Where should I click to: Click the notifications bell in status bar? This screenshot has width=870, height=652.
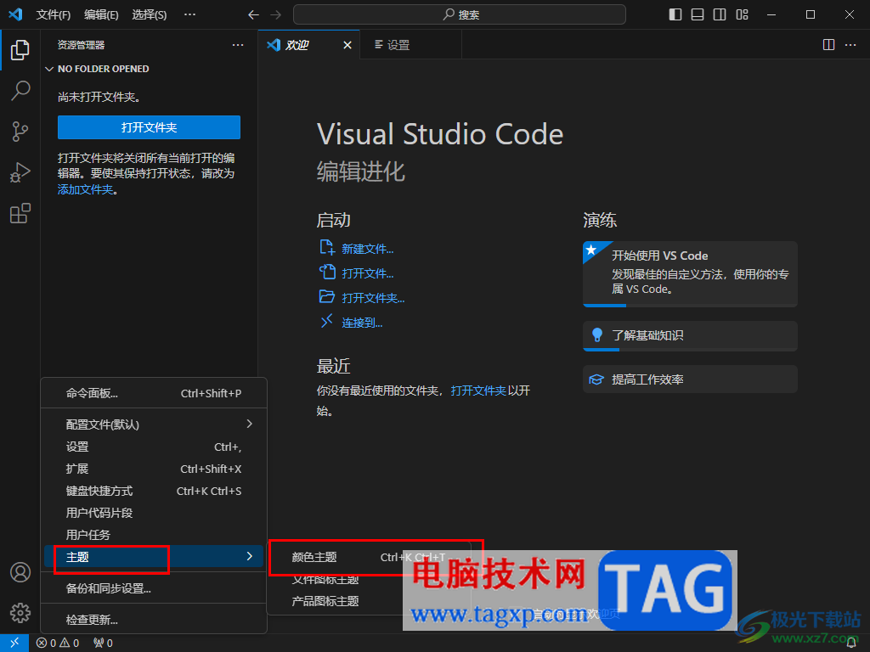point(851,644)
